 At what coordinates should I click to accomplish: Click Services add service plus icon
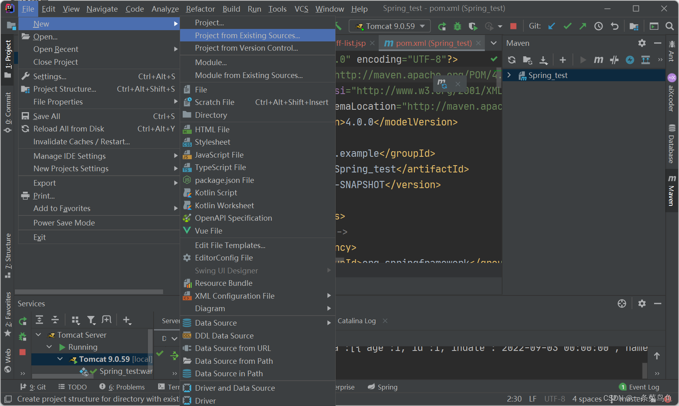tap(127, 320)
